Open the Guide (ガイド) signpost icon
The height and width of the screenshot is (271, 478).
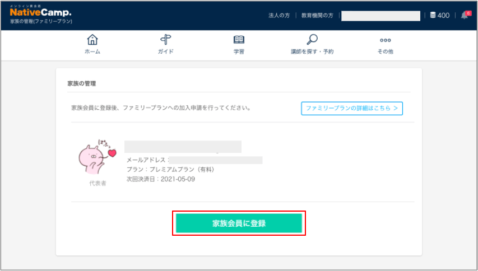click(165, 40)
